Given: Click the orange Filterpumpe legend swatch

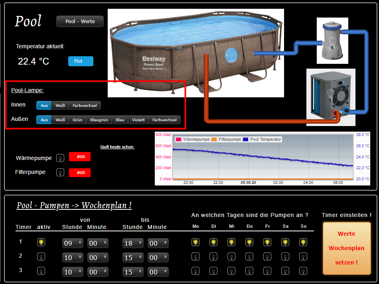Looking at the screenshot, I should coord(214,140).
